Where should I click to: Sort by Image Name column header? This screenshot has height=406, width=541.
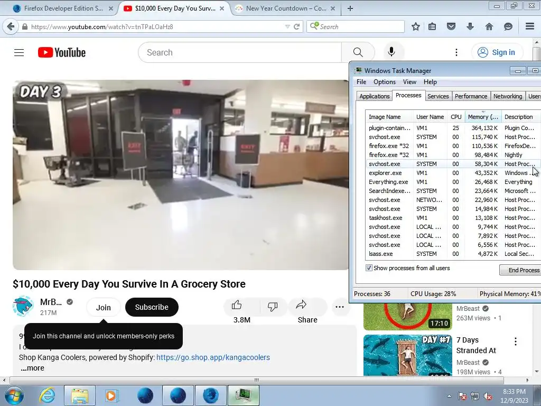389,117
